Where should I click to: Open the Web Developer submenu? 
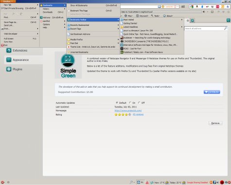click(x=20, y=34)
